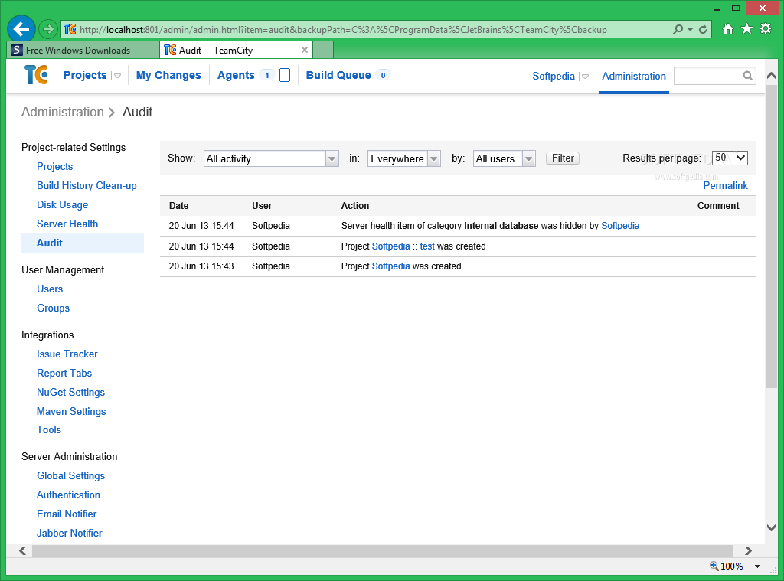The image size is (784, 581).
Task: Open the browser Tools gear icon
Action: click(766, 28)
